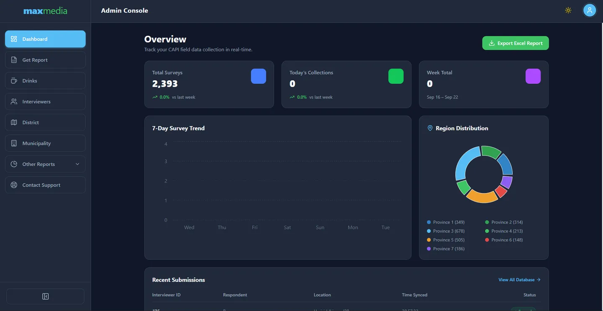Click the Contact Support lifebuoy icon
The width and height of the screenshot is (603, 311).
click(14, 185)
